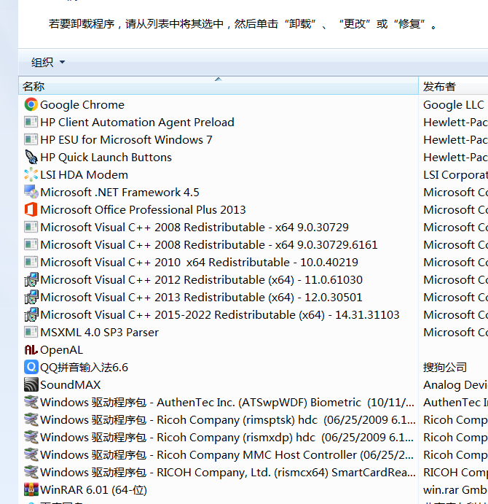This screenshot has height=504, width=488.
Task: Click the LSI HDA Modem icon
Action: pos(31,174)
